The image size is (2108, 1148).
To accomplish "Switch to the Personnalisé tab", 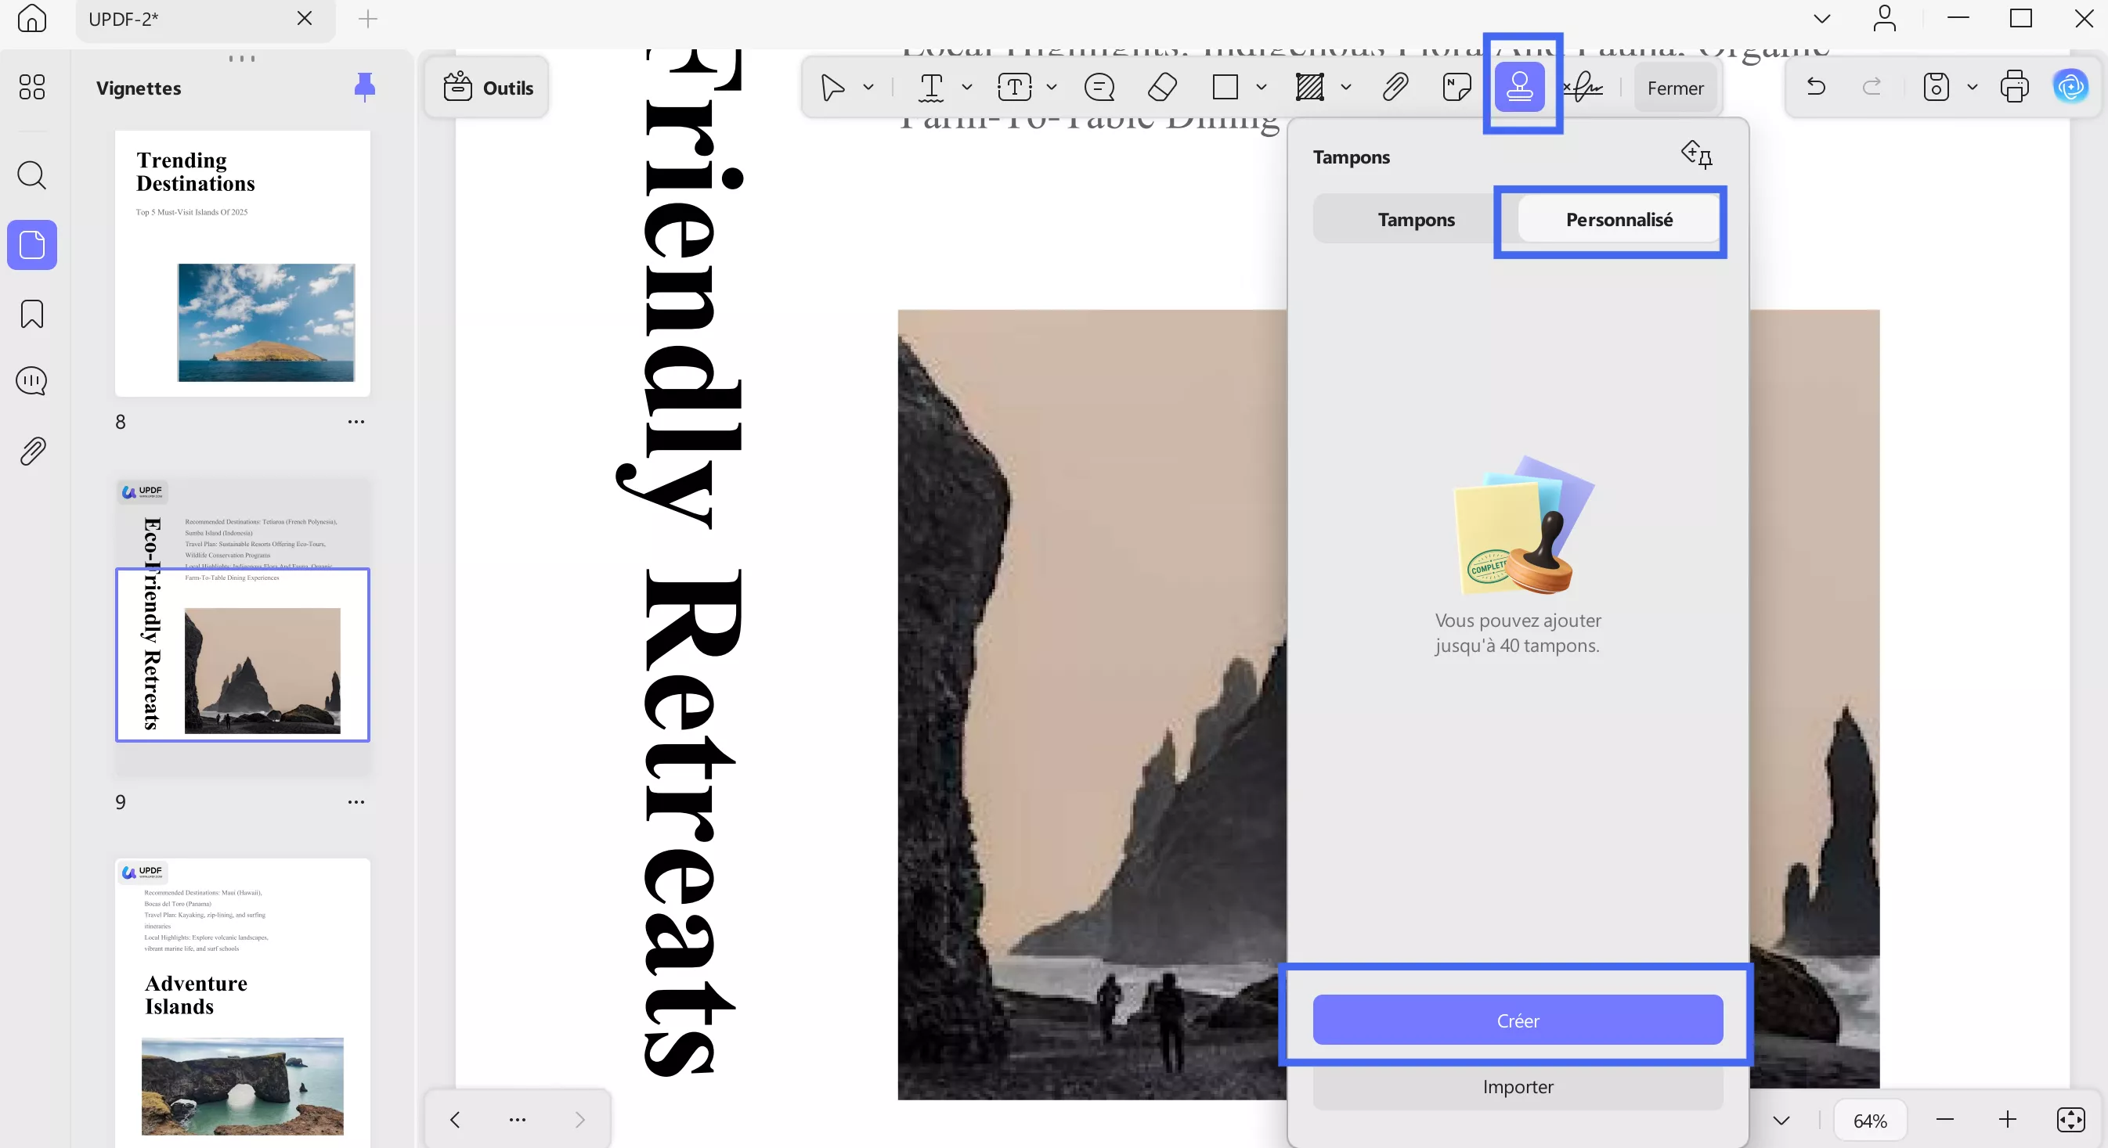I will pos(1619,219).
